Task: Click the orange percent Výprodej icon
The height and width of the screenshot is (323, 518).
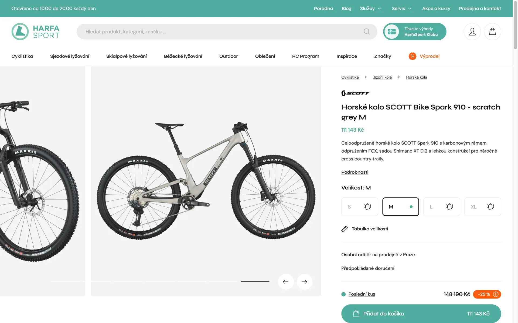Action: (412, 56)
